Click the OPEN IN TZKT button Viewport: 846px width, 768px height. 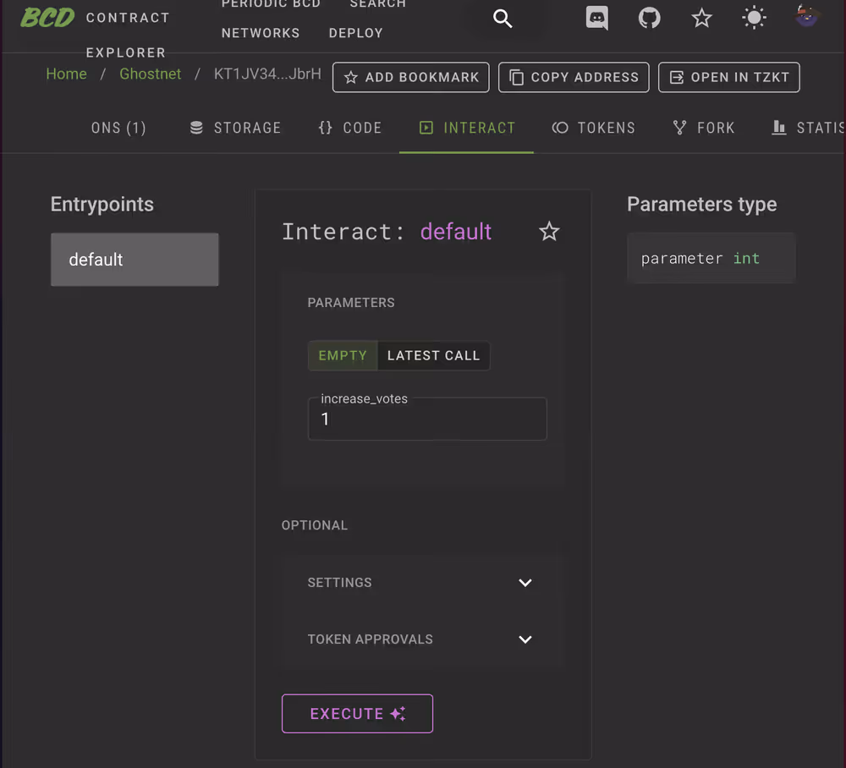click(728, 77)
